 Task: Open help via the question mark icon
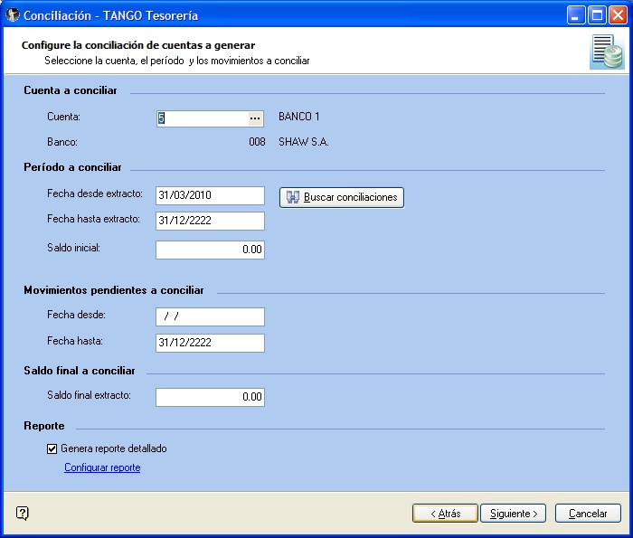pyautogui.click(x=23, y=513)
